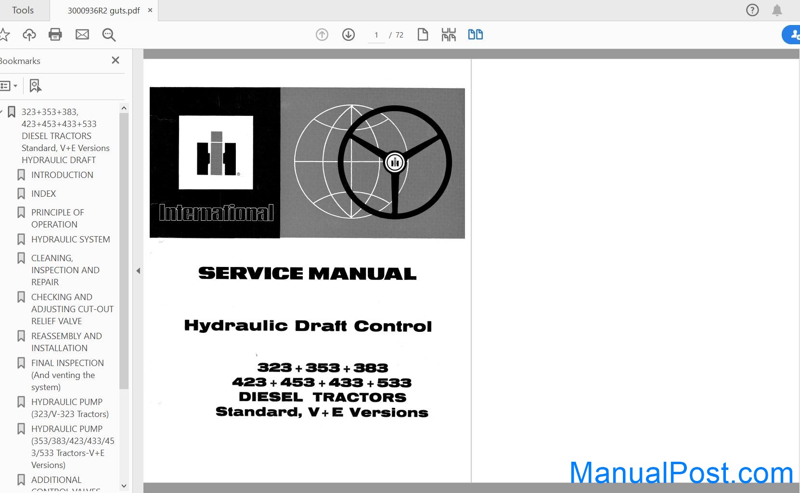Open REASSEMBLY AND INSTALLATION bookmark
The image size is (800, 493).
(x=66, y=342)
